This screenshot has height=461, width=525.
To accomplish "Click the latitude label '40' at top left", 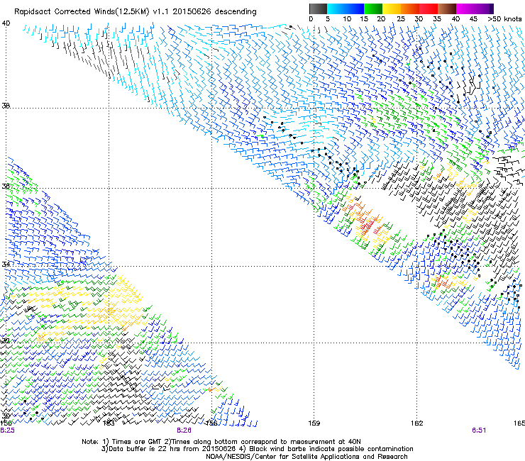I will click(6, 23).
